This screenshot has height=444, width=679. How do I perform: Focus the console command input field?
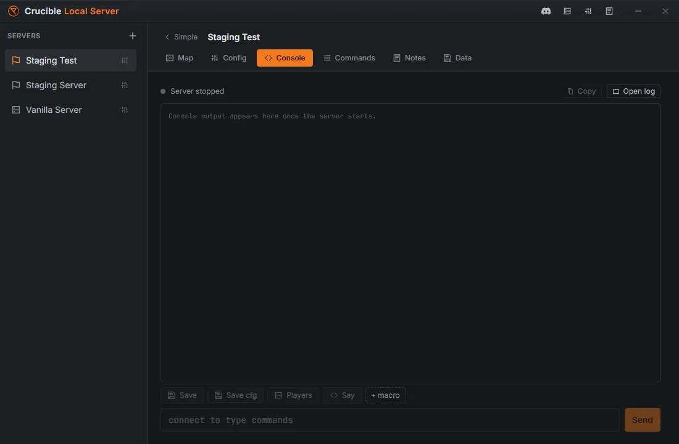(390, 420)
